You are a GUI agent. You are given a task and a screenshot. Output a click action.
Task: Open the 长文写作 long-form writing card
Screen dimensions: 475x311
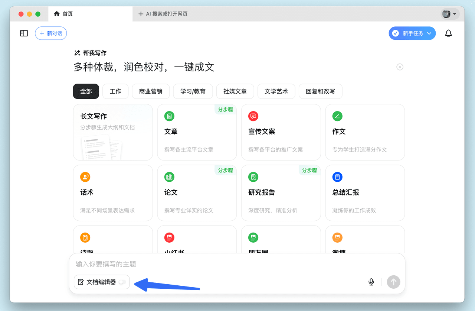pos(113,132)
